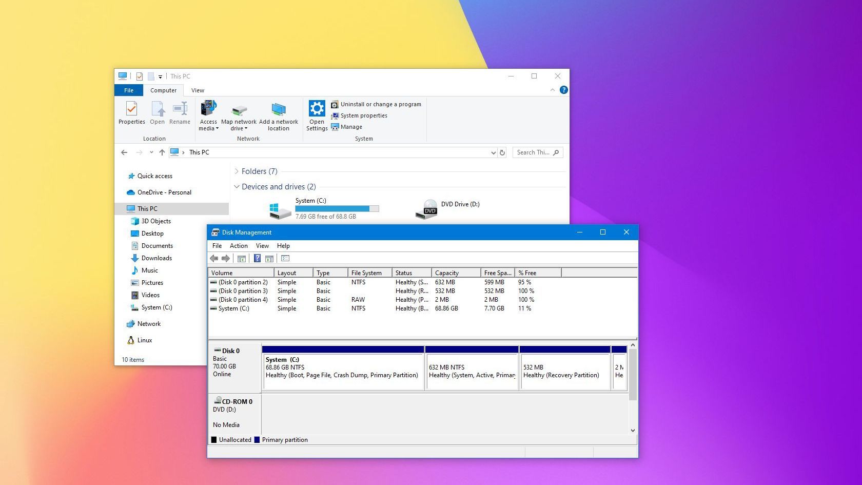
Task: Click the Status column header
Action: click(x=412, y=273)
